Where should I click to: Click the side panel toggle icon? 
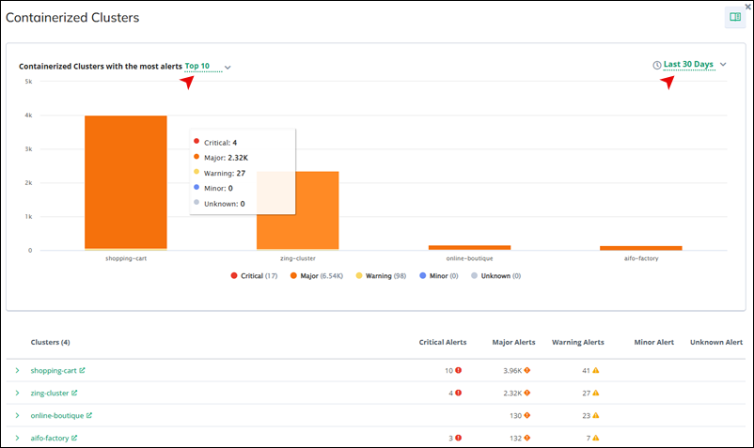(x=734, y=17)
